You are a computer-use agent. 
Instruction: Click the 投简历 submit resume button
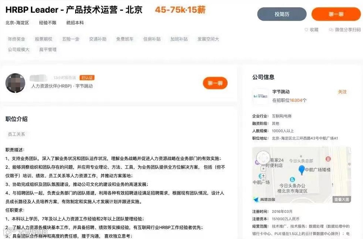pyautogui.click(x=282, y=14)
